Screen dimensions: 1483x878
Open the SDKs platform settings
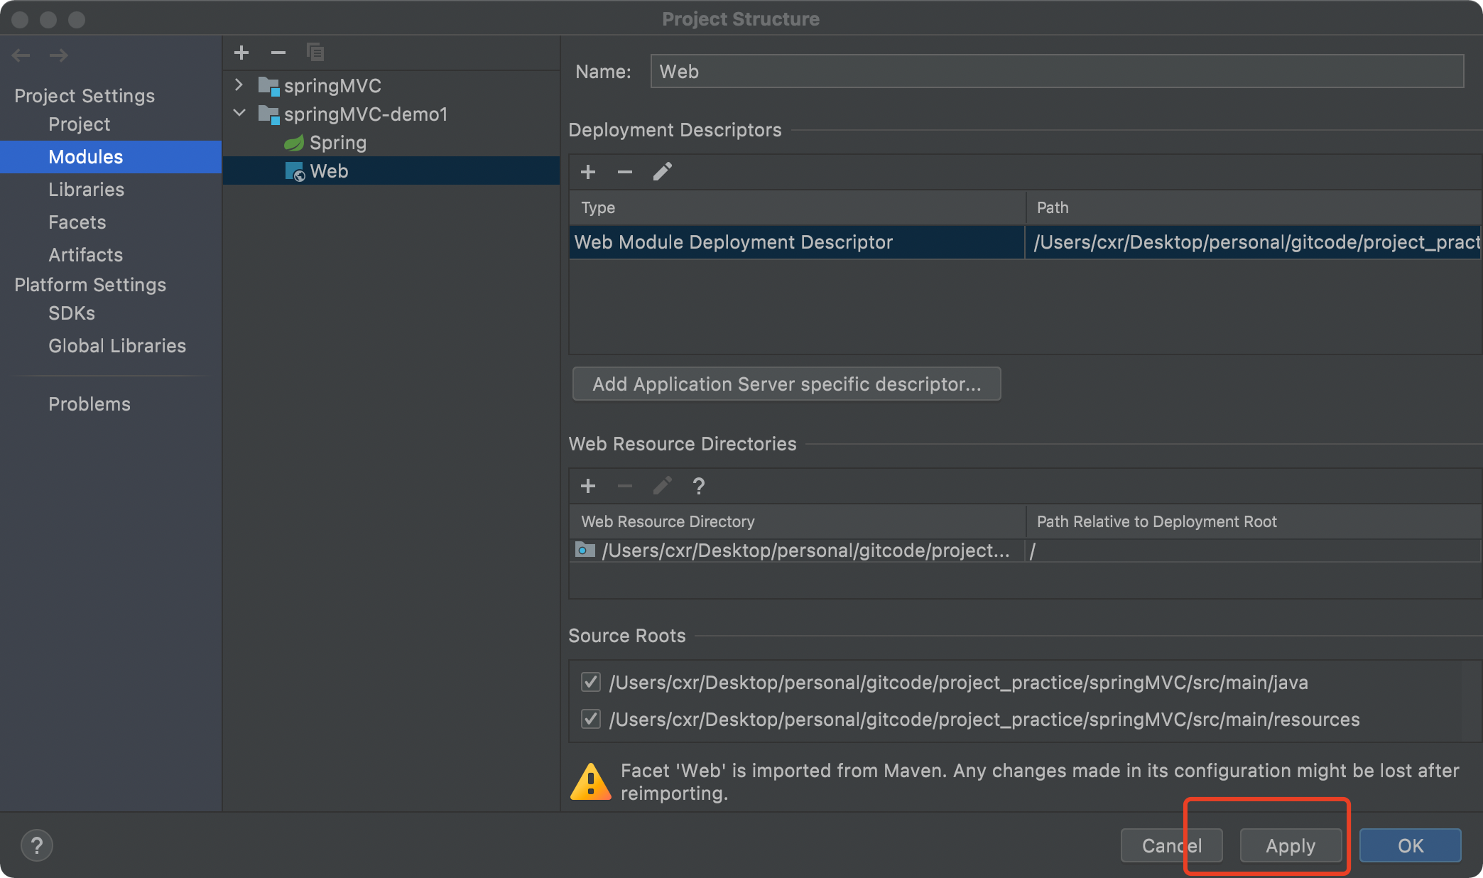pyautogui.click(x=71, y=313)
